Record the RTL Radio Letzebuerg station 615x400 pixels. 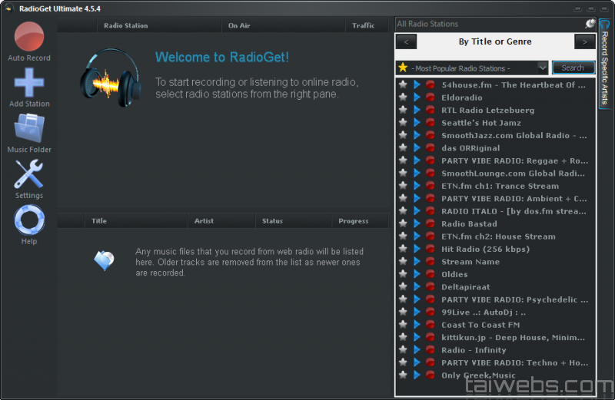coord(430,111)
